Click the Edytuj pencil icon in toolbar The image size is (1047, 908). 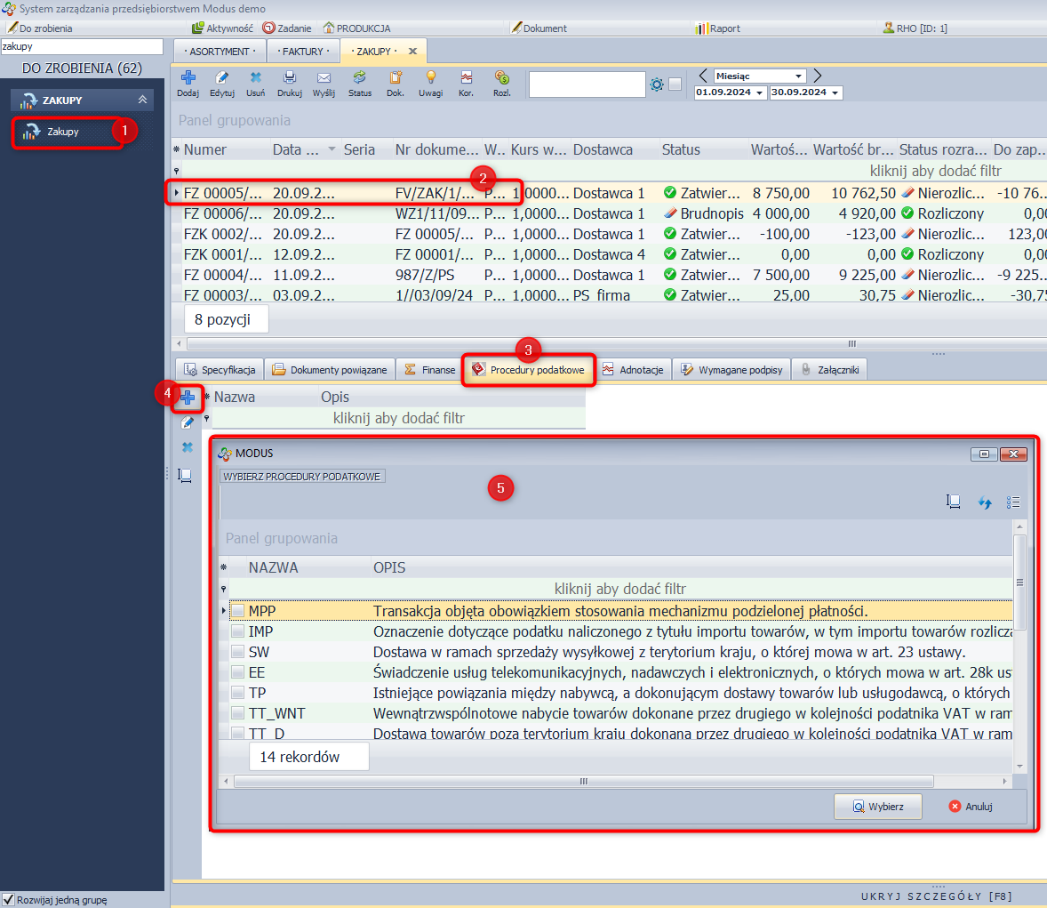click(x=222, y=78)
